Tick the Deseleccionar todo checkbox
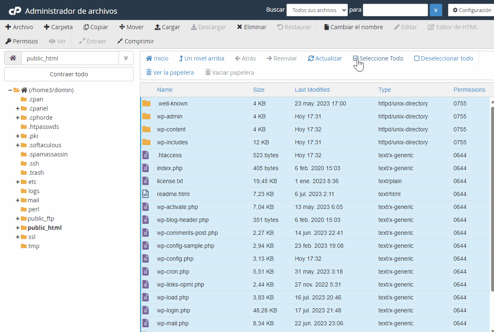 click(x=416, y=58)
